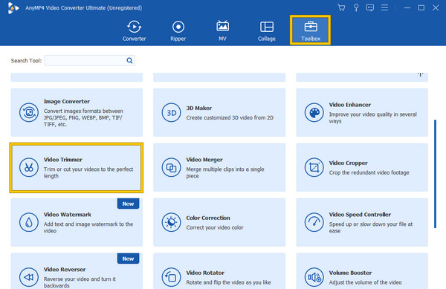The width and height of the screenshot is (446, 289).
Task: Click the Volume Booster speaker icon
Action: (314, 277)
